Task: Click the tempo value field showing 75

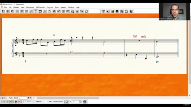Action: (x=76, y=102)
